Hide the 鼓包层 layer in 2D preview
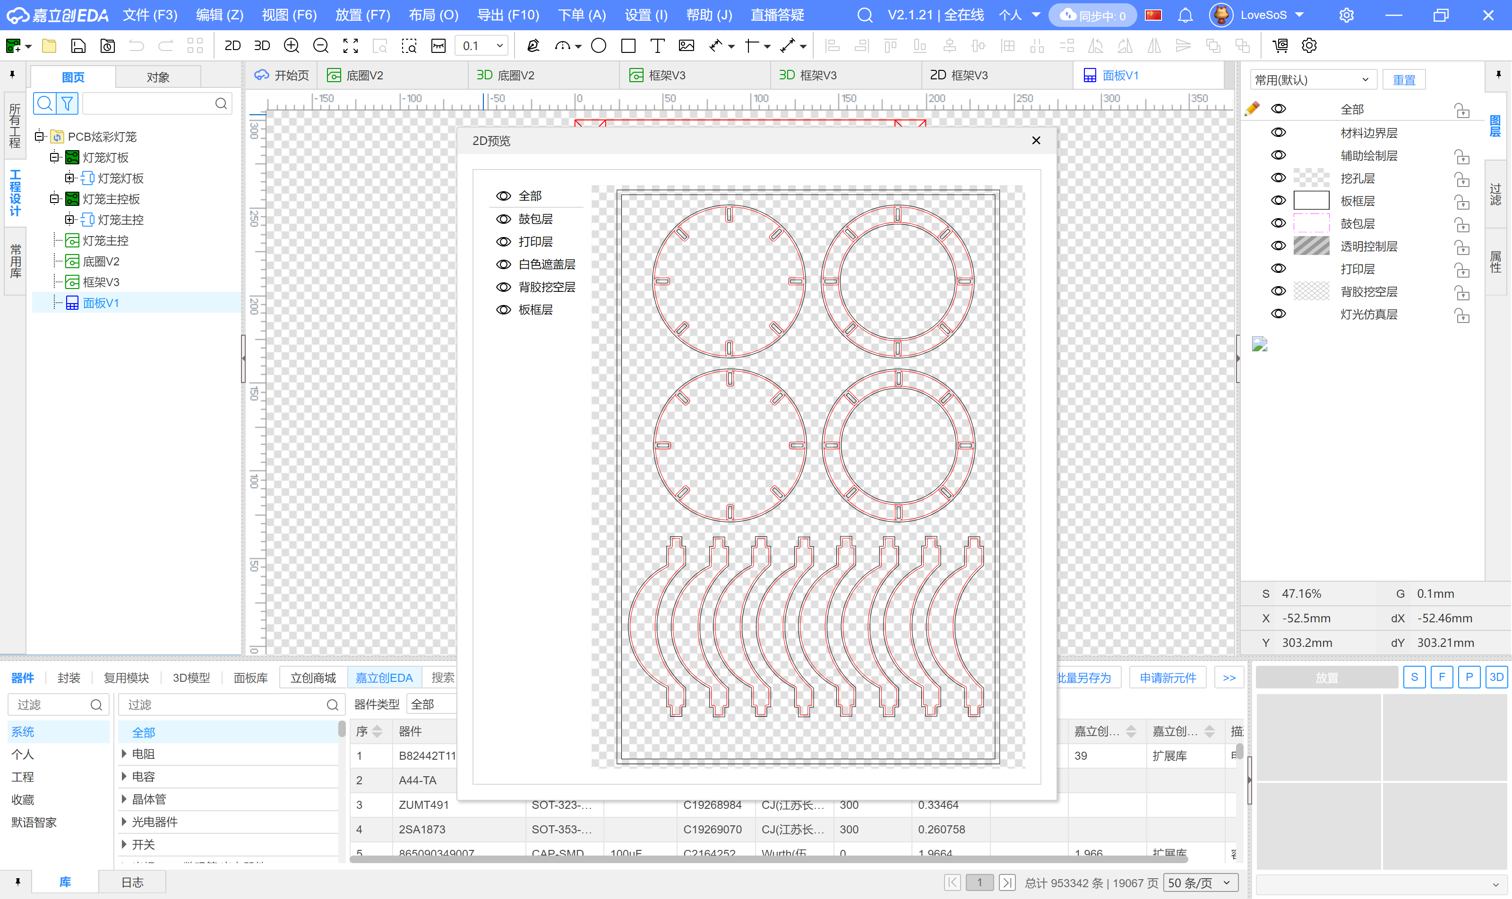The image size is (1512, 899). click(504, 219)
